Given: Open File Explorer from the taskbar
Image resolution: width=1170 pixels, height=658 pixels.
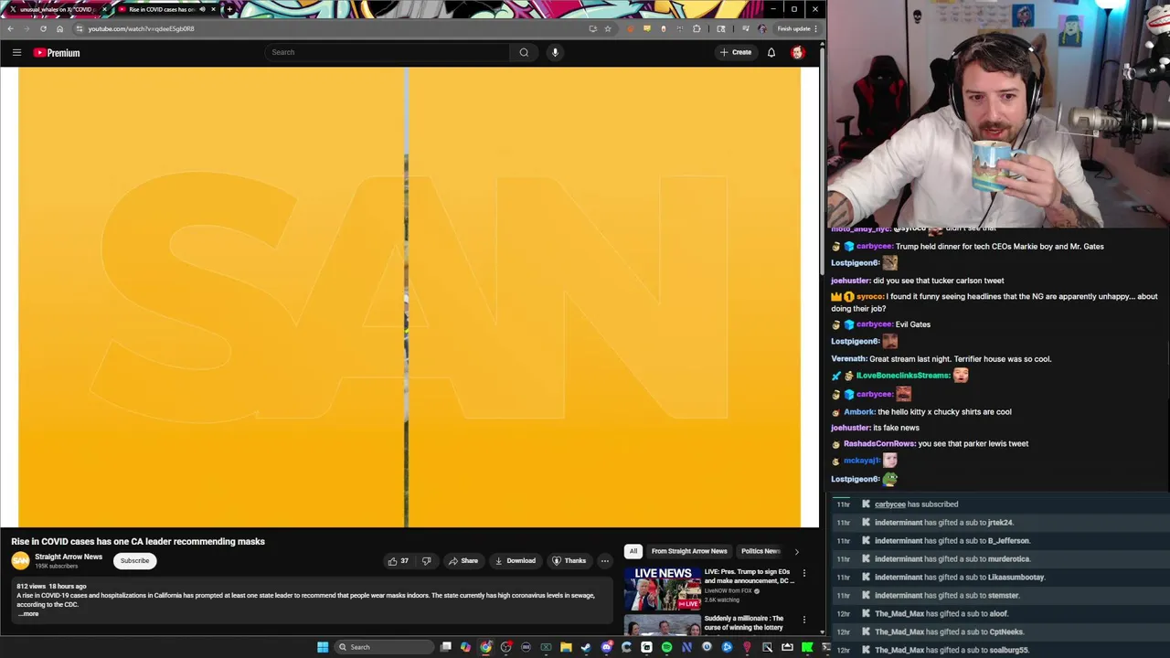Looking at the screenshot, I should [x=566, y=647].
